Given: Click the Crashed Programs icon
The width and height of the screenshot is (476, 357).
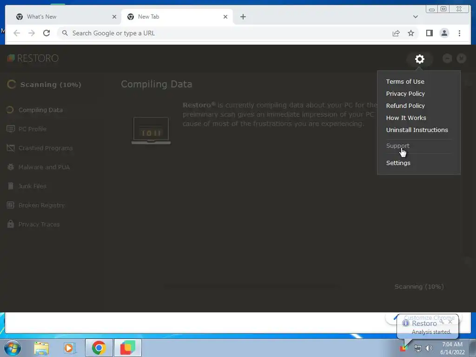Looking at the screenshot, I should coord(11,148).
